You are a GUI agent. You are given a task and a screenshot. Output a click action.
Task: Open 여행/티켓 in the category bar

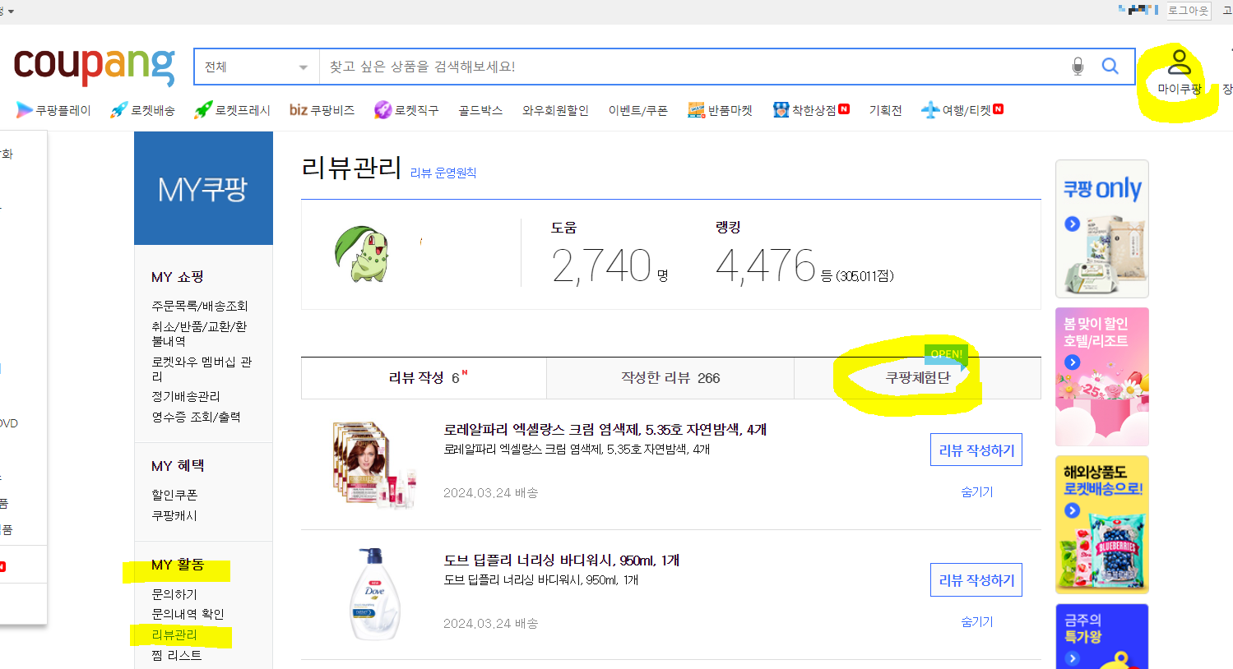pyautogui.click(x=962, y=110)
